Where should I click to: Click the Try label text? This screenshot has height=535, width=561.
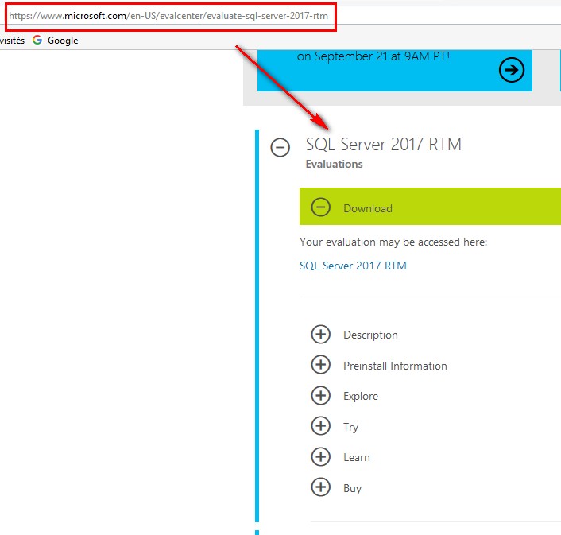tap(351, 427)
